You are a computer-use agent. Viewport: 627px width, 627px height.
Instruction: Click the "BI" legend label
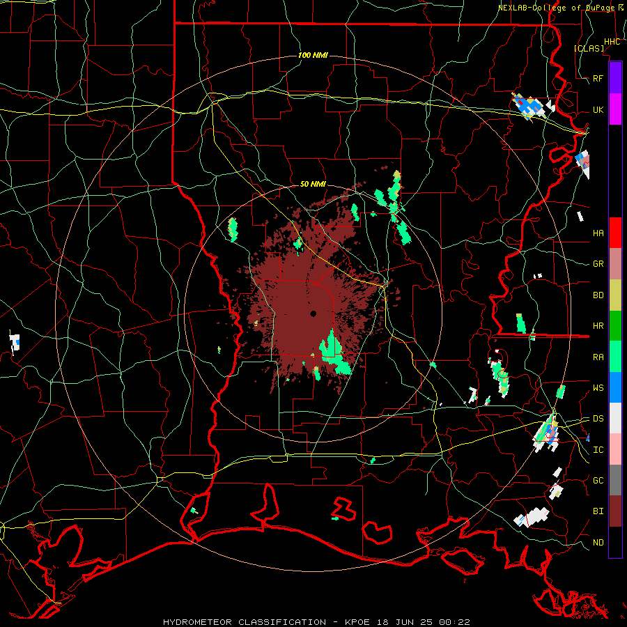pos(598,511)
